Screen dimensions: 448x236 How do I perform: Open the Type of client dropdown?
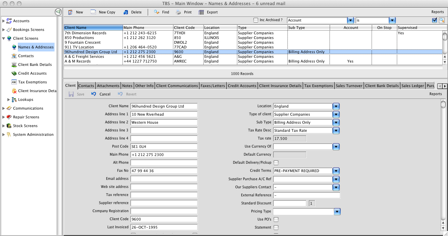336,114
